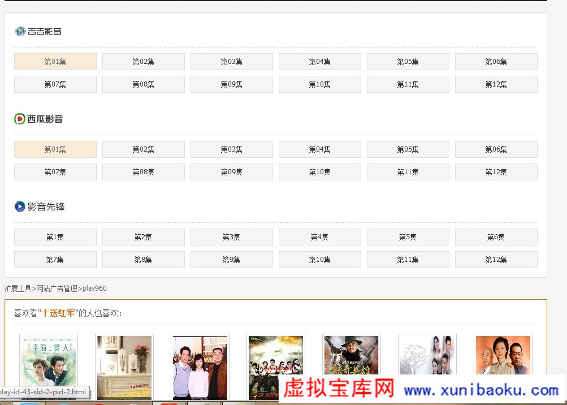Select 第04集 under 西瓜影音
The image size is (567, 405).
[319, 149]
